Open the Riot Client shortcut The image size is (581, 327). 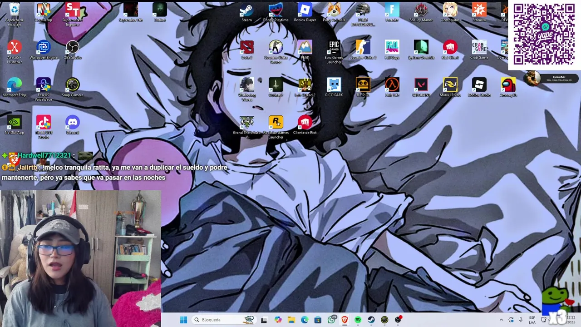(450, 50)
